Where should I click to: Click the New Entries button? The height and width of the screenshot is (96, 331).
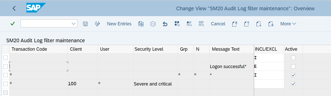pos(119,24)
